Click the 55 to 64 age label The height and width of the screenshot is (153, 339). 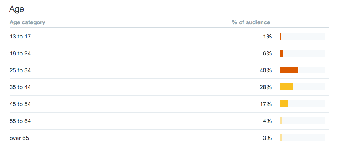20,121
